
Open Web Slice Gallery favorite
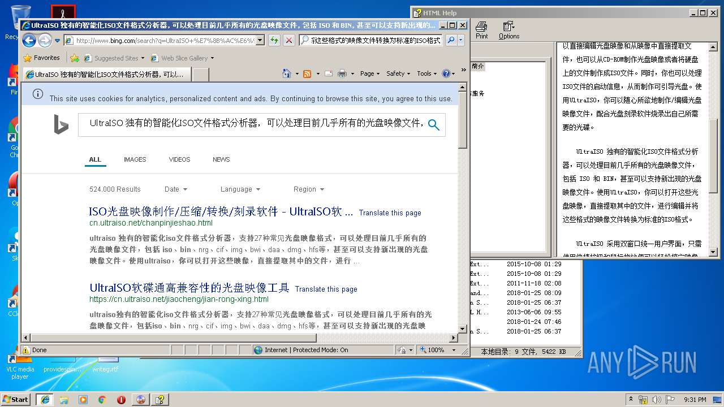coord(179,58)
